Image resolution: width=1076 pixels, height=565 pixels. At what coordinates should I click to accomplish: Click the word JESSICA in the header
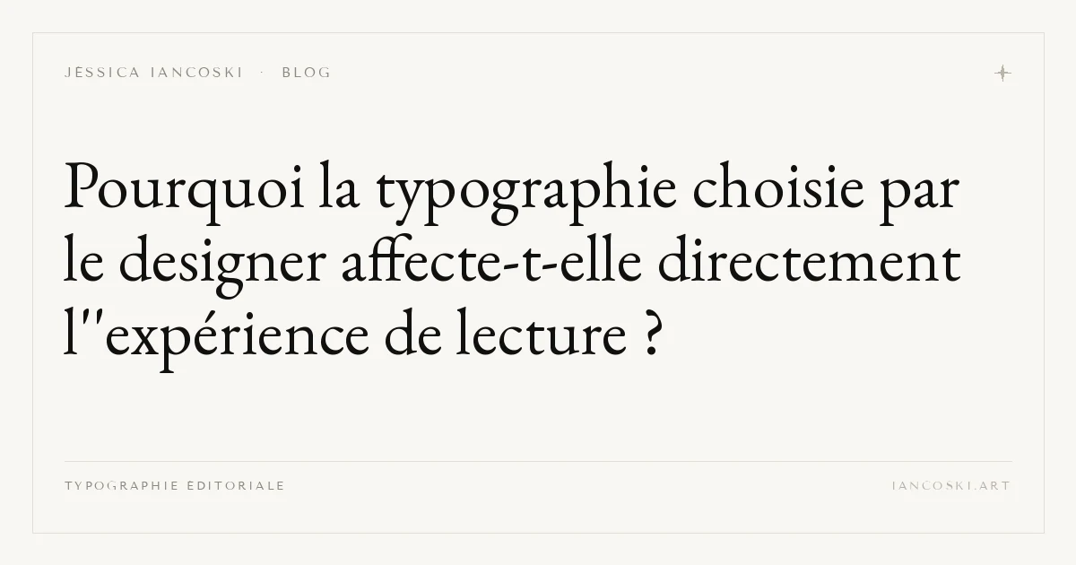[x=101, y=73]
